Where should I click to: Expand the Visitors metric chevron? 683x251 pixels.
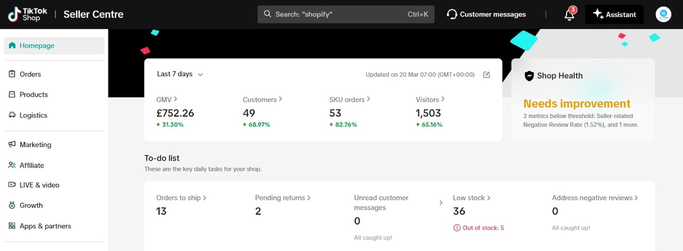pos(443,99)
